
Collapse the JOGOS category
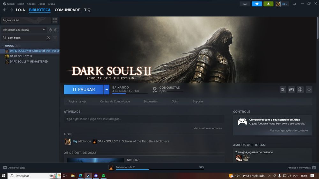click(x=3, y=46)
